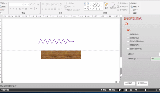Justify text in paragraph group

52,9
